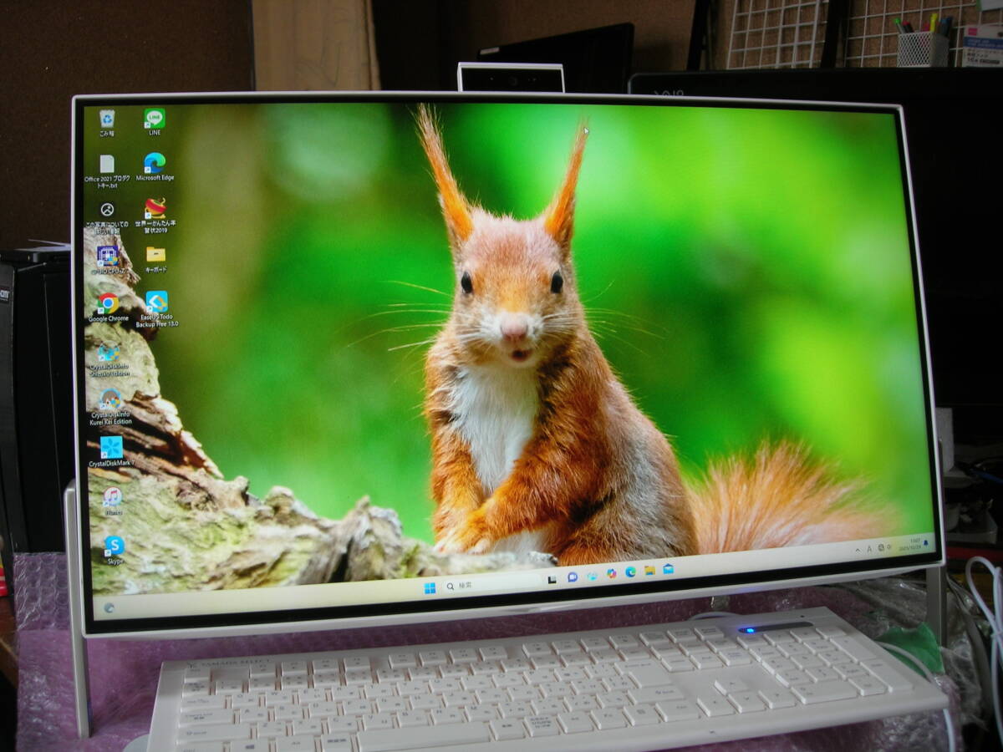The width and height of the screenshot is (1003, 752).
Task: Open the notification bell in the tray
Action: (x=925, y=543)
